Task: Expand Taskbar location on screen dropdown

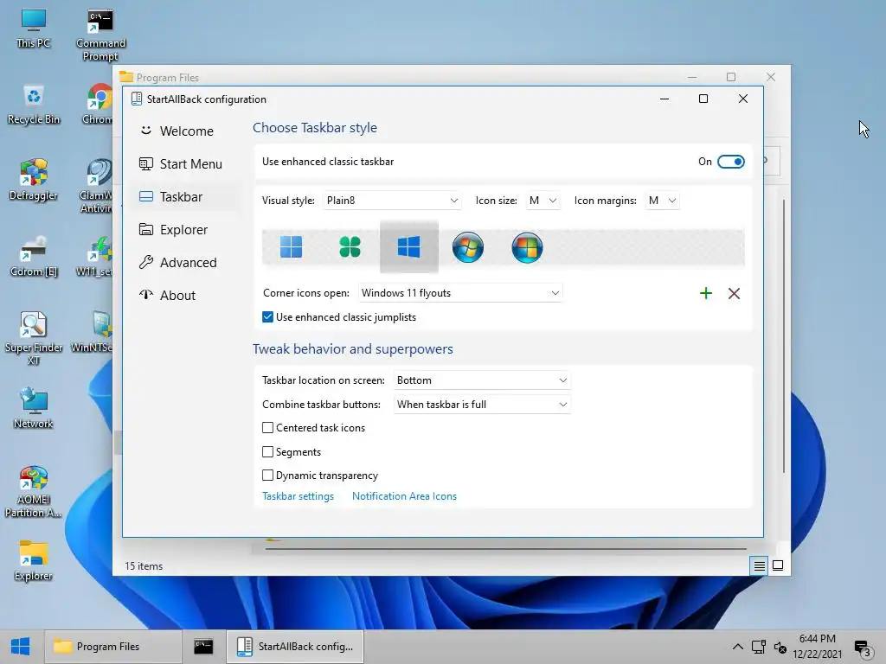Action: [x=482, y=380]
